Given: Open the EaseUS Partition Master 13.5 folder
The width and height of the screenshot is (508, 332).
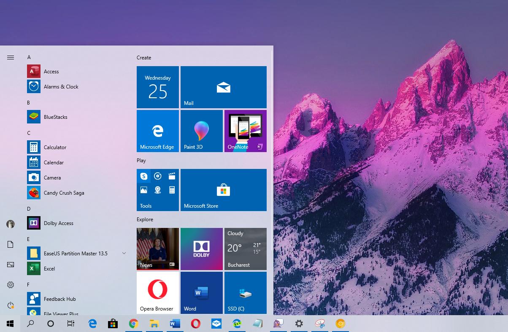Looking at the screenshot, I should pos(76,254).
